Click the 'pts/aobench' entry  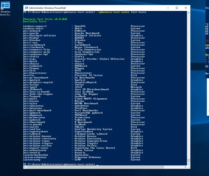[32, 31]
